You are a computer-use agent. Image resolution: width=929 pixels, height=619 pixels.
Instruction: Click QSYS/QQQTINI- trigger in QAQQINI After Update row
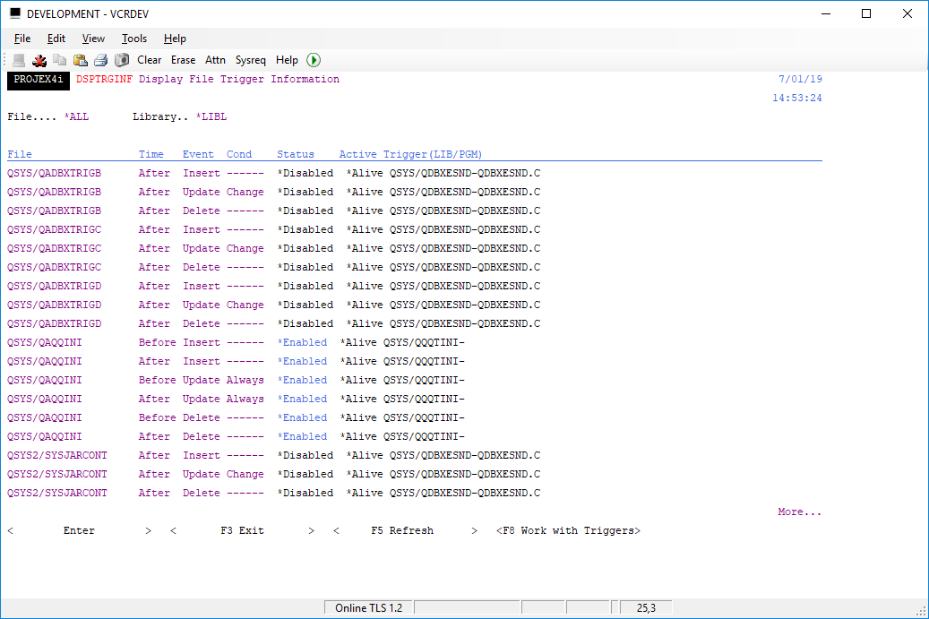pos(424,400)
